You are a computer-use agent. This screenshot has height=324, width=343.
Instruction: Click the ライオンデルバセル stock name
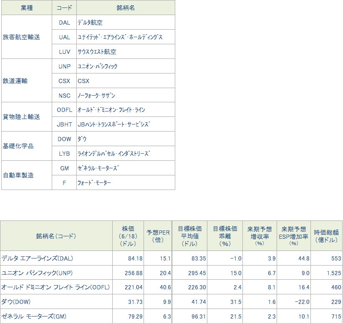(114, 154)
